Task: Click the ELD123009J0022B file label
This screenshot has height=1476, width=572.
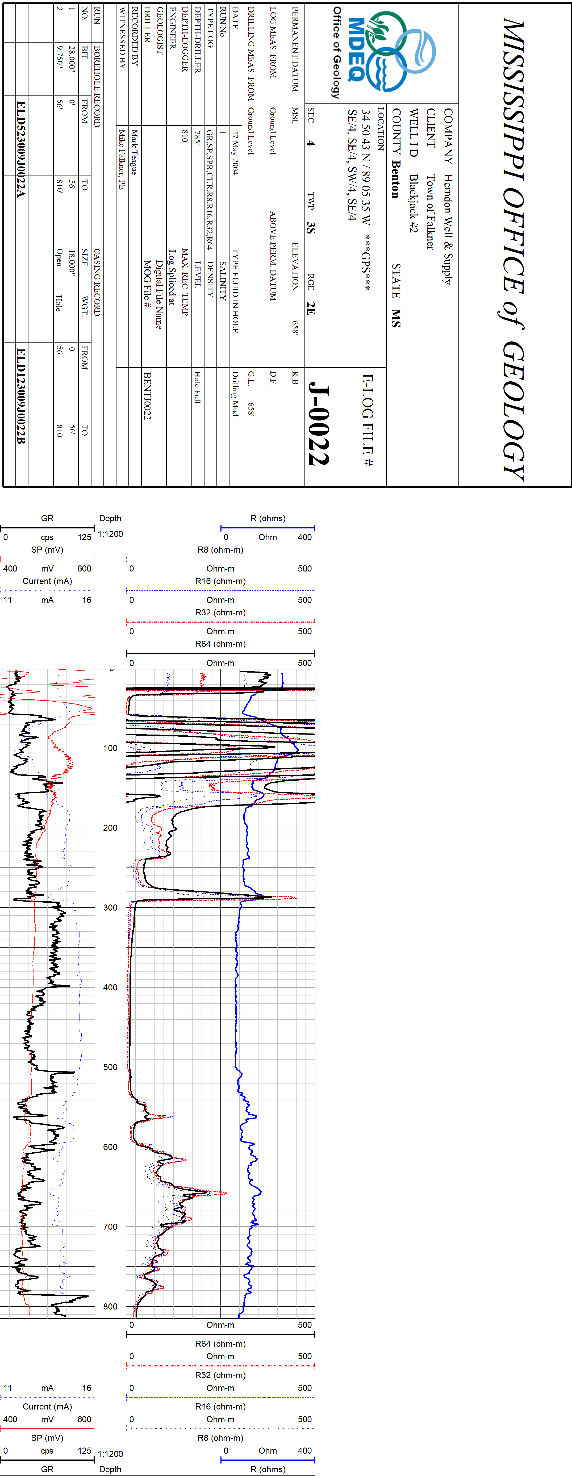Action: 21,396
